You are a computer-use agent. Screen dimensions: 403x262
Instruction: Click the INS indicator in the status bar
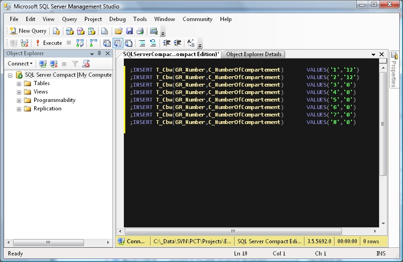(381, 253)
